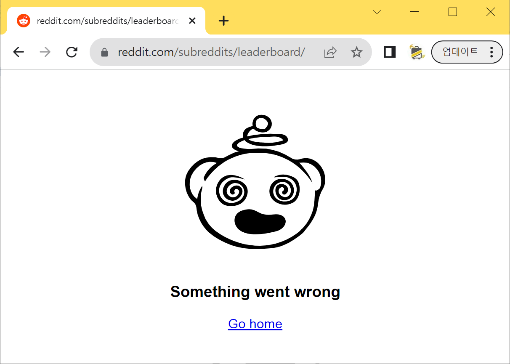510x364 pixels.
Task: Open the Chrome three-dot menu
Action: (x=491, y=52)
